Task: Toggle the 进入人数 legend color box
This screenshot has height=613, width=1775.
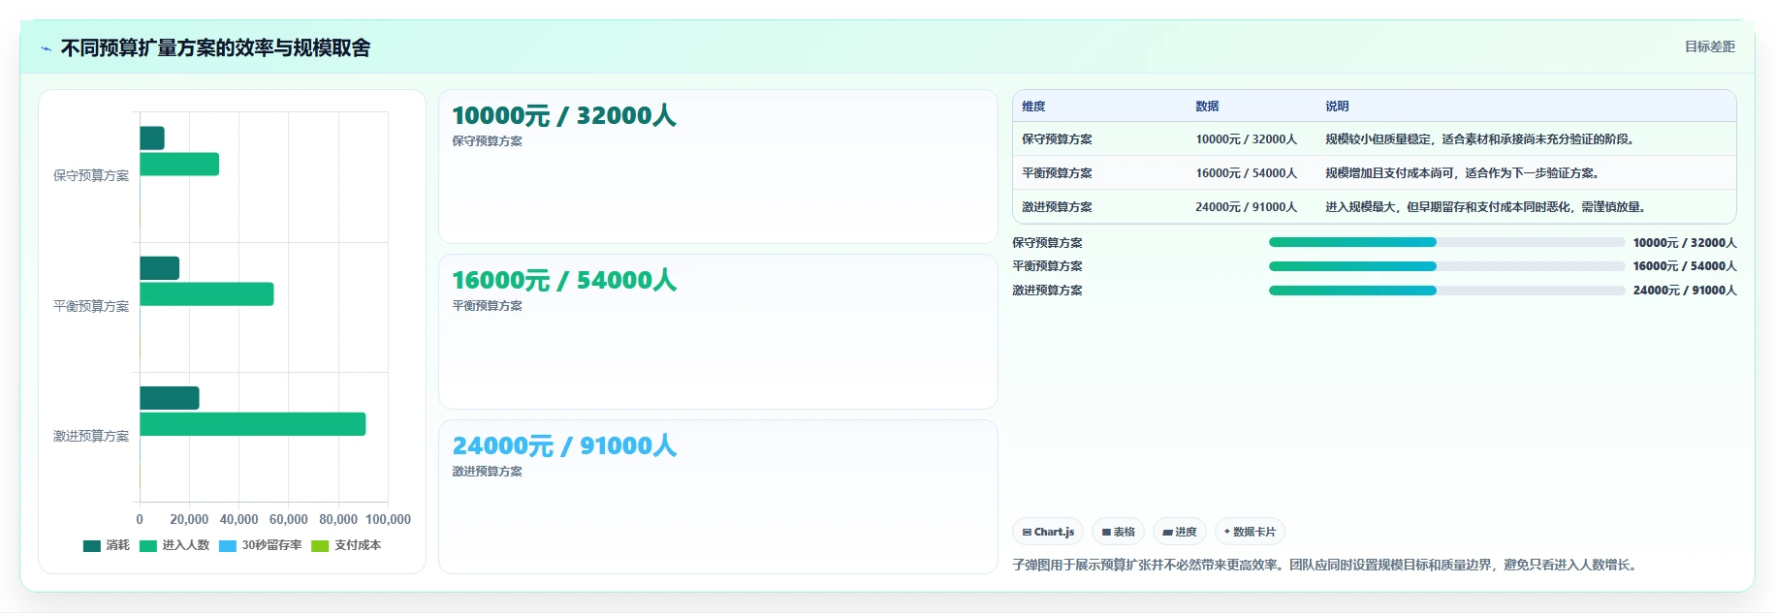Action: pyautogui.click(x=148, y=546)
